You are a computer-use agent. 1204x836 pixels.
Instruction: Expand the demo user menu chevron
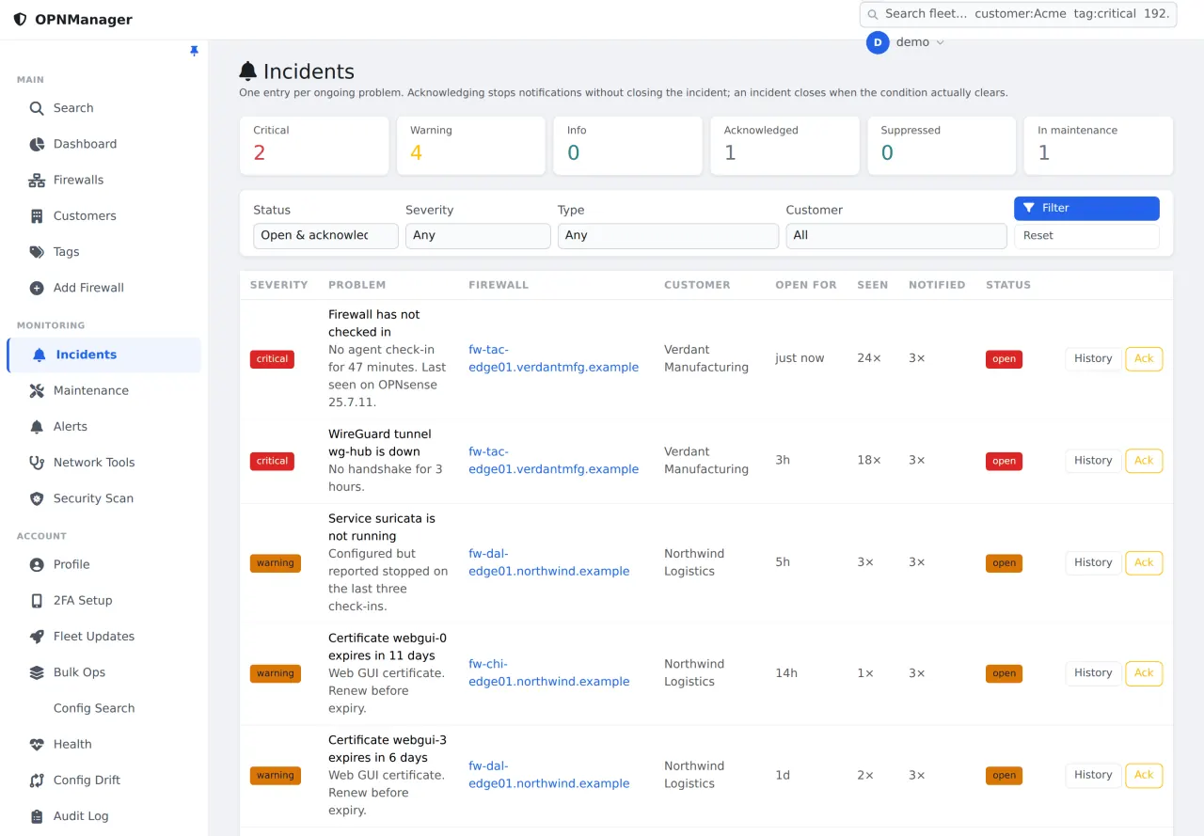point(940,42)
